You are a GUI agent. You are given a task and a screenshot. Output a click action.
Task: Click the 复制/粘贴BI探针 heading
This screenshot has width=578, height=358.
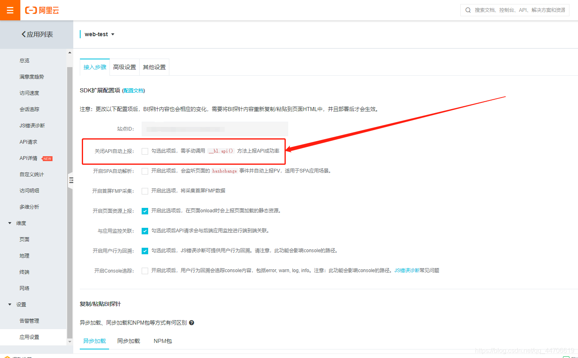click(x=100, y=304)
